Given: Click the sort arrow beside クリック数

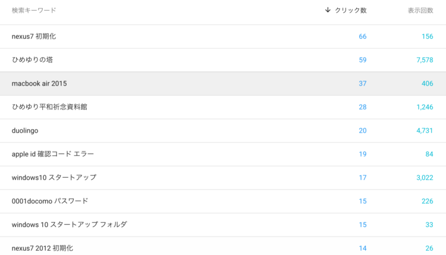Looking at the screenshot, I should 328,10.
